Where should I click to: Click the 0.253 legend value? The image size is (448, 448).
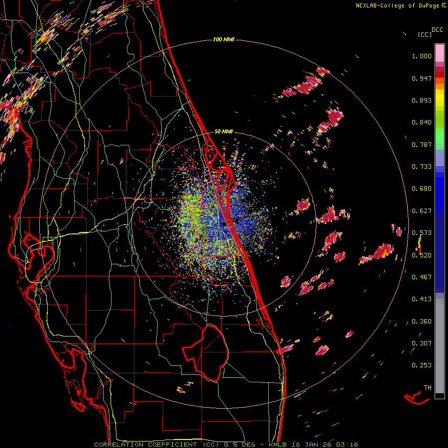[x=422, y=365]
